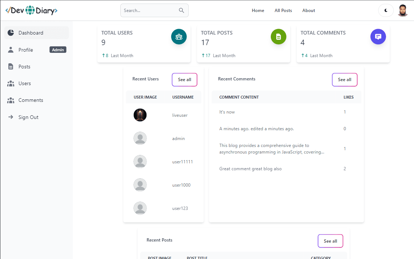Open Comments section in sidebar
Screen dimensions: 414x259
[31, 100]
